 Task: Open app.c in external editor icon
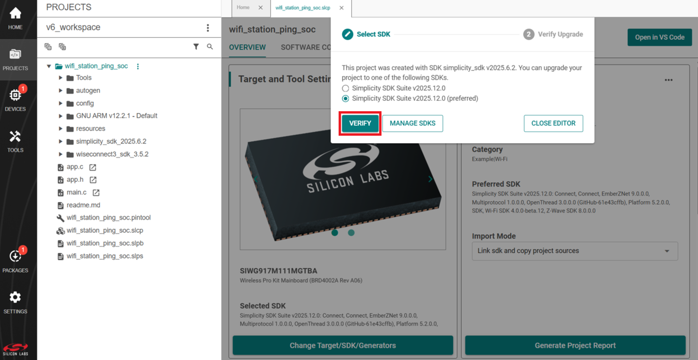pos(93,167)
